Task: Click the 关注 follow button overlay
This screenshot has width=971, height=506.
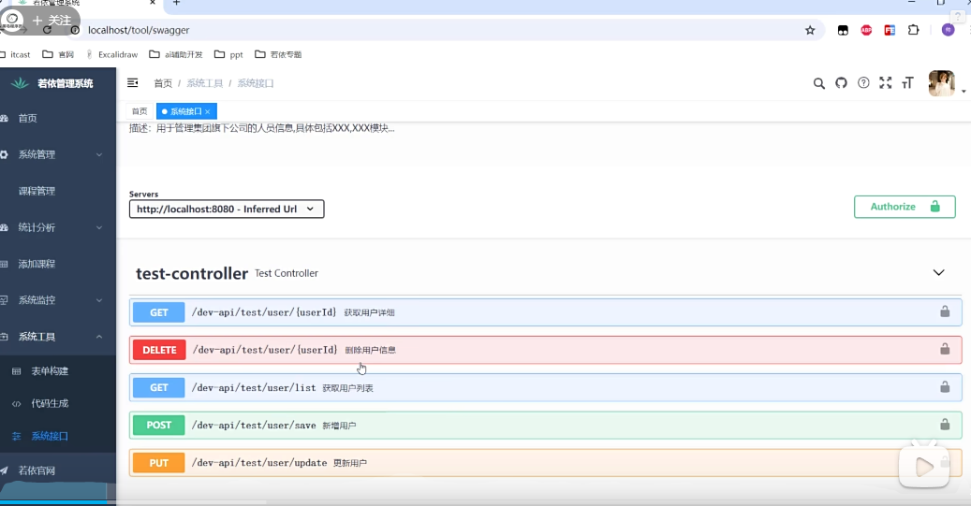Action: pos(52,21)
